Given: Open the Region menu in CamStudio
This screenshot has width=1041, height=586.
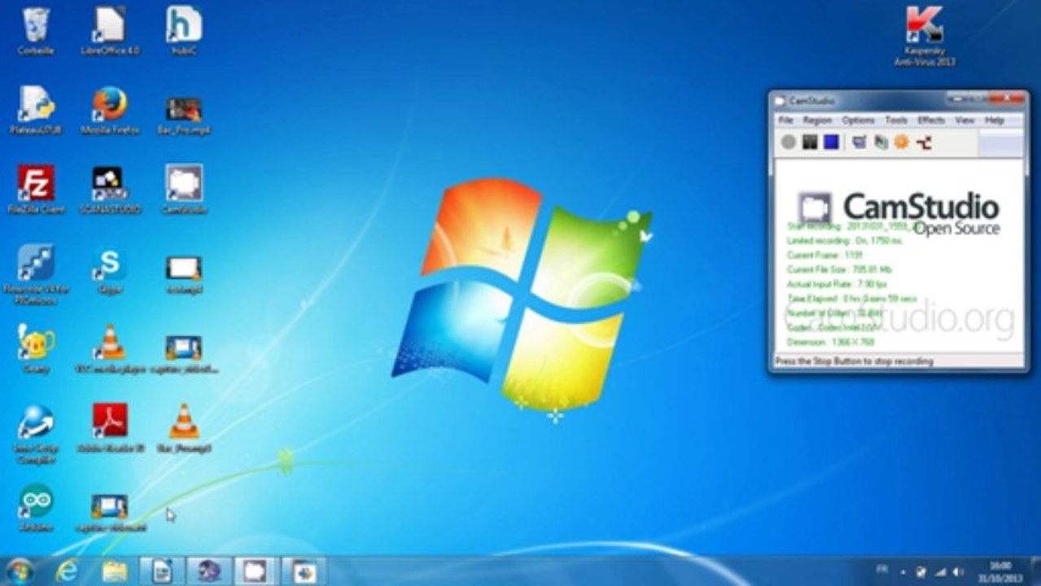Looking at the screenshot, I should pos(817,120).
